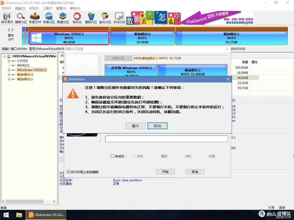Select the 待机 radio option

(183, 156)
